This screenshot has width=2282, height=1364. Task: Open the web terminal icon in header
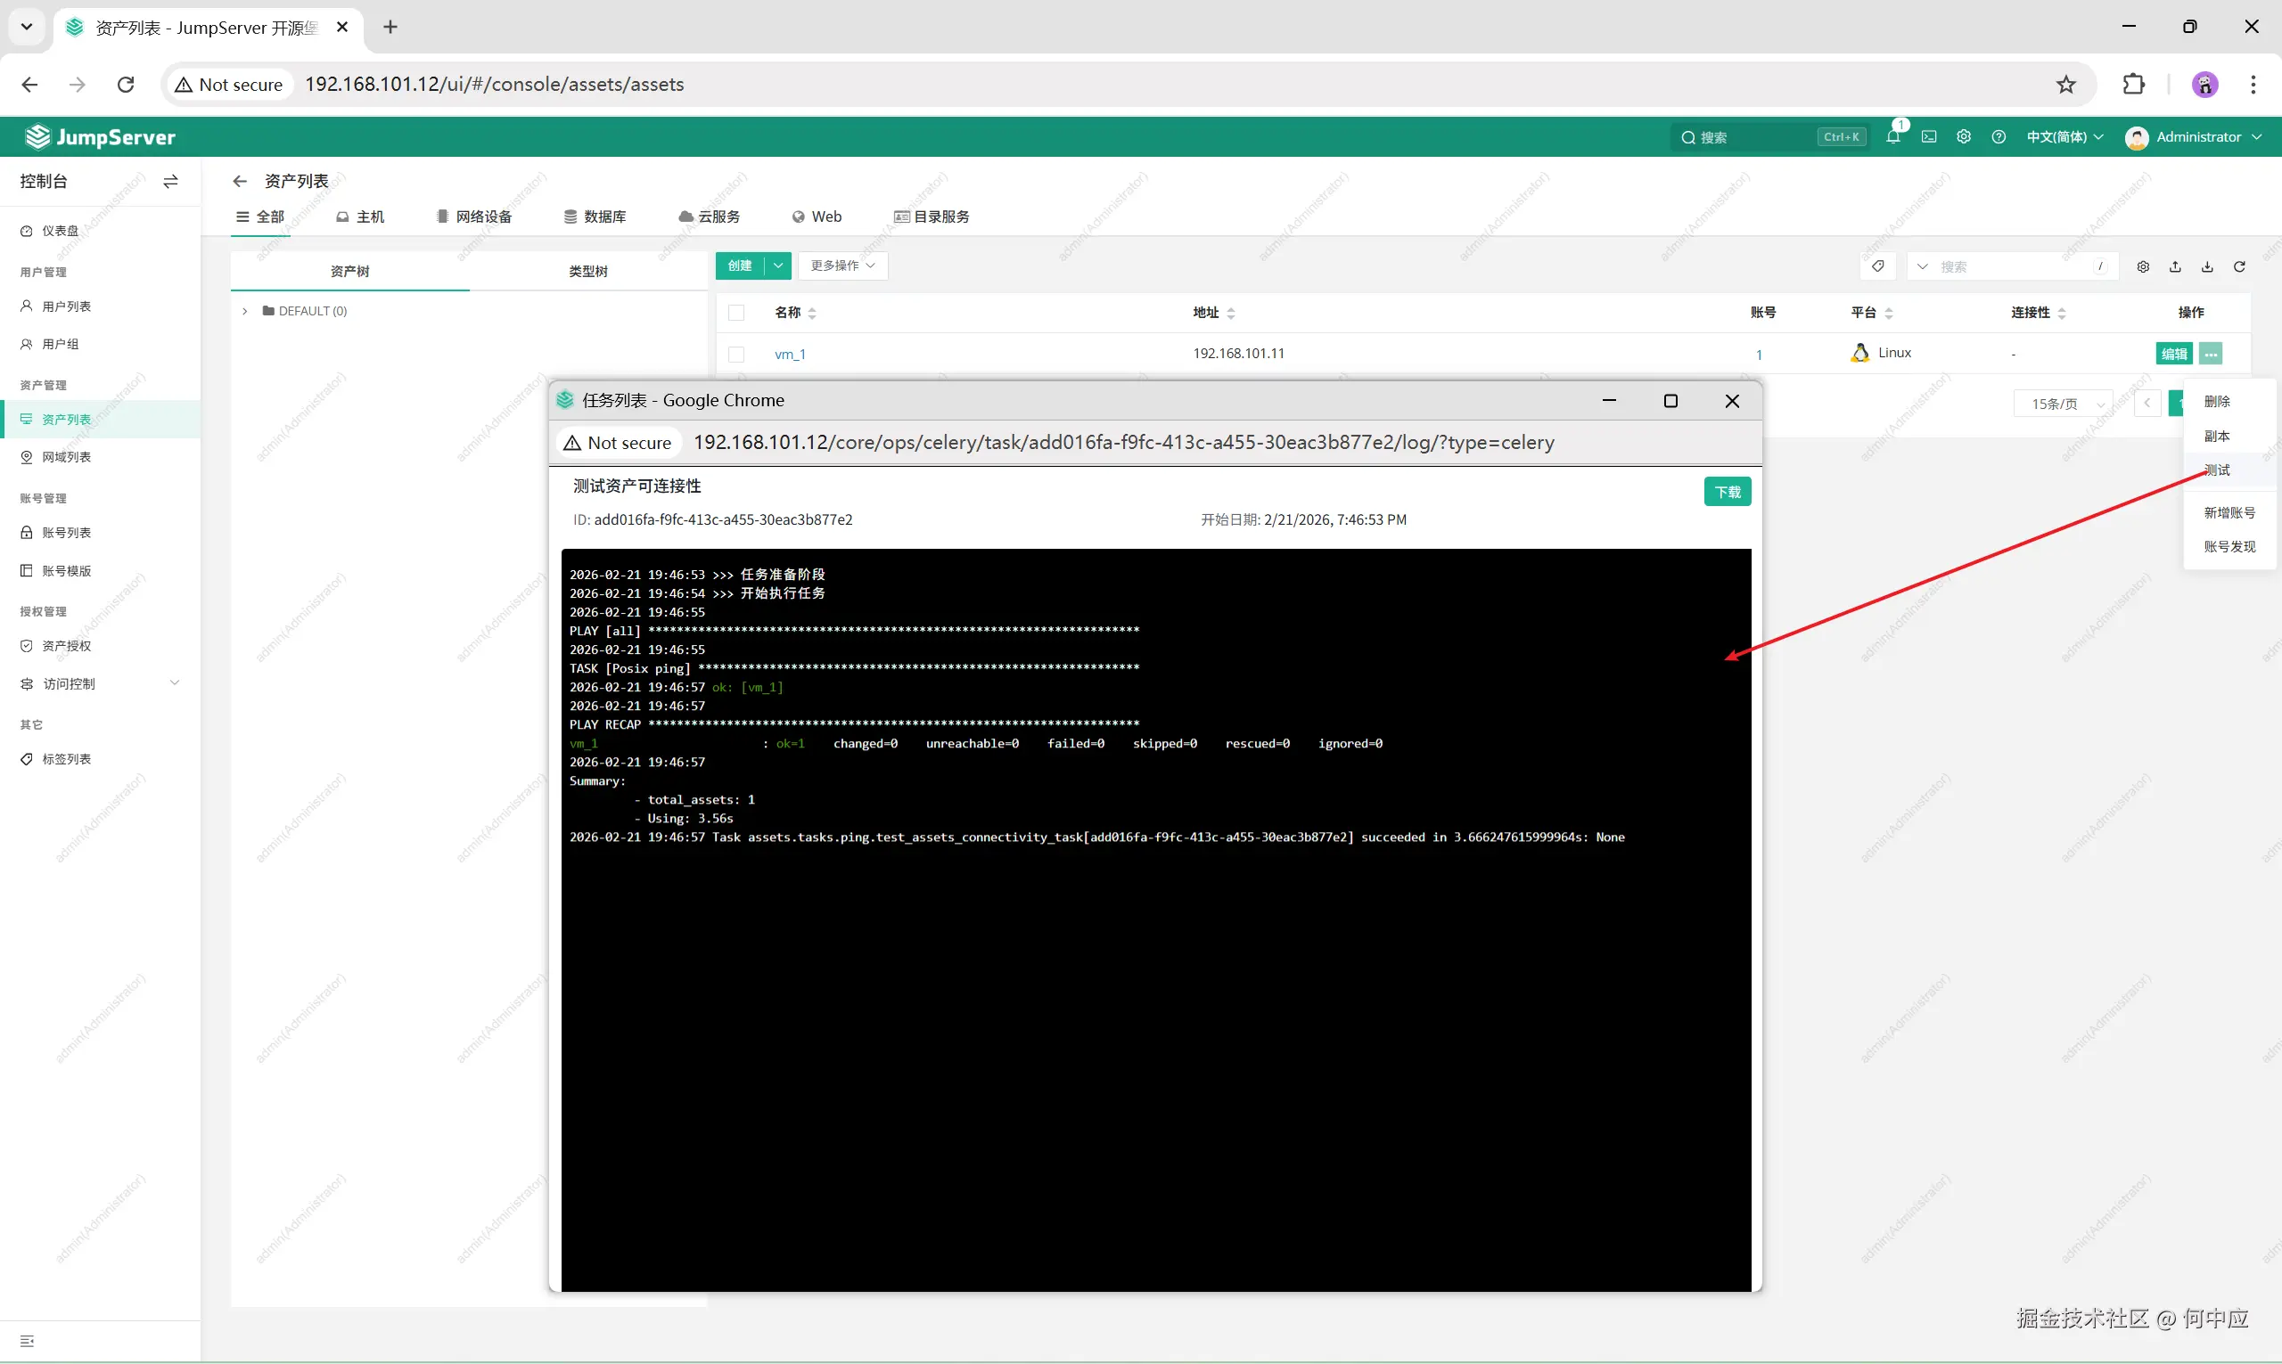pos(1929,137)
